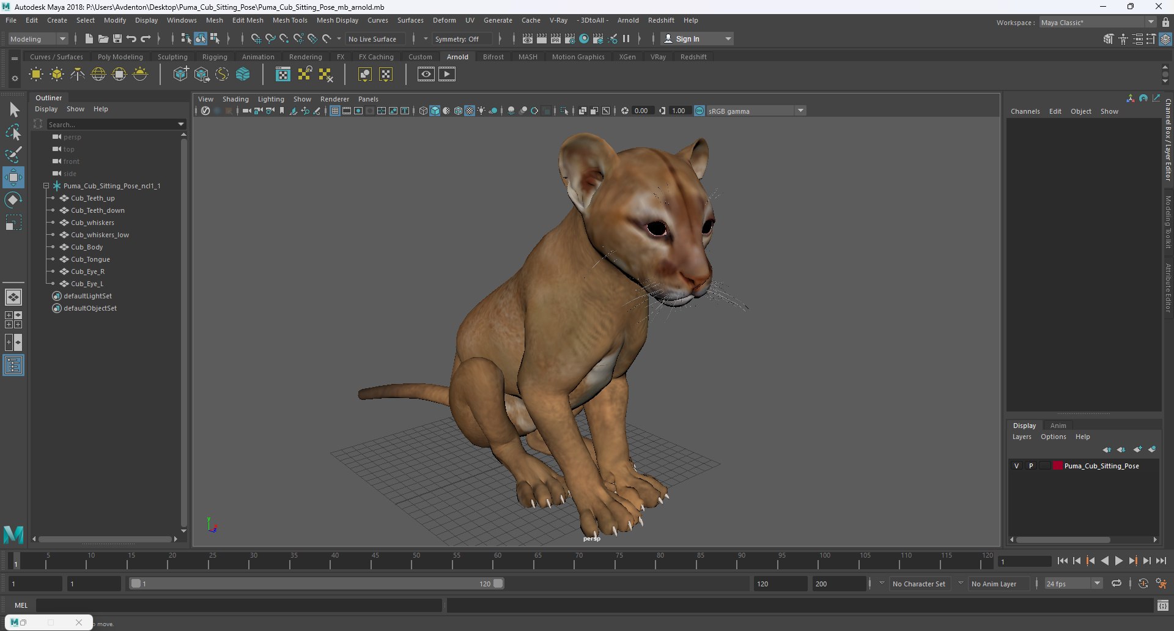Image resolution: width=1174 pixels, height=631 pixels.
Task: Open the Arnold menu in menu bar
Action: click(x=628, y=20)
